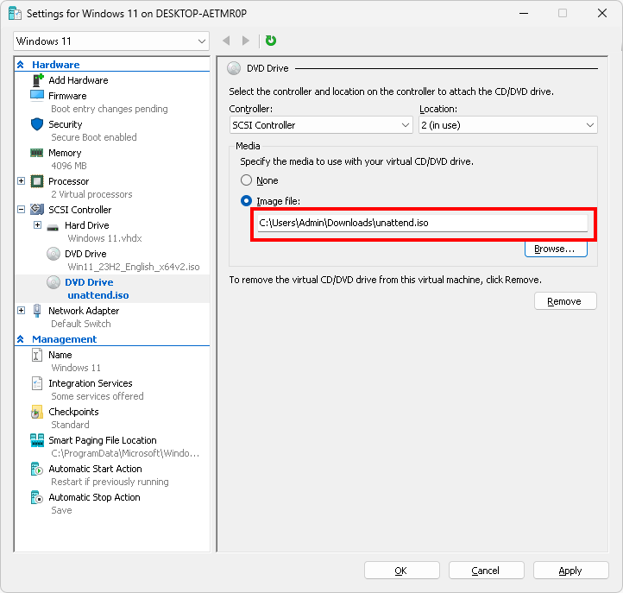Viewport: 623px width, 593px height.
Task: Click the forward navigation arrow
Action: coord(246,41)
